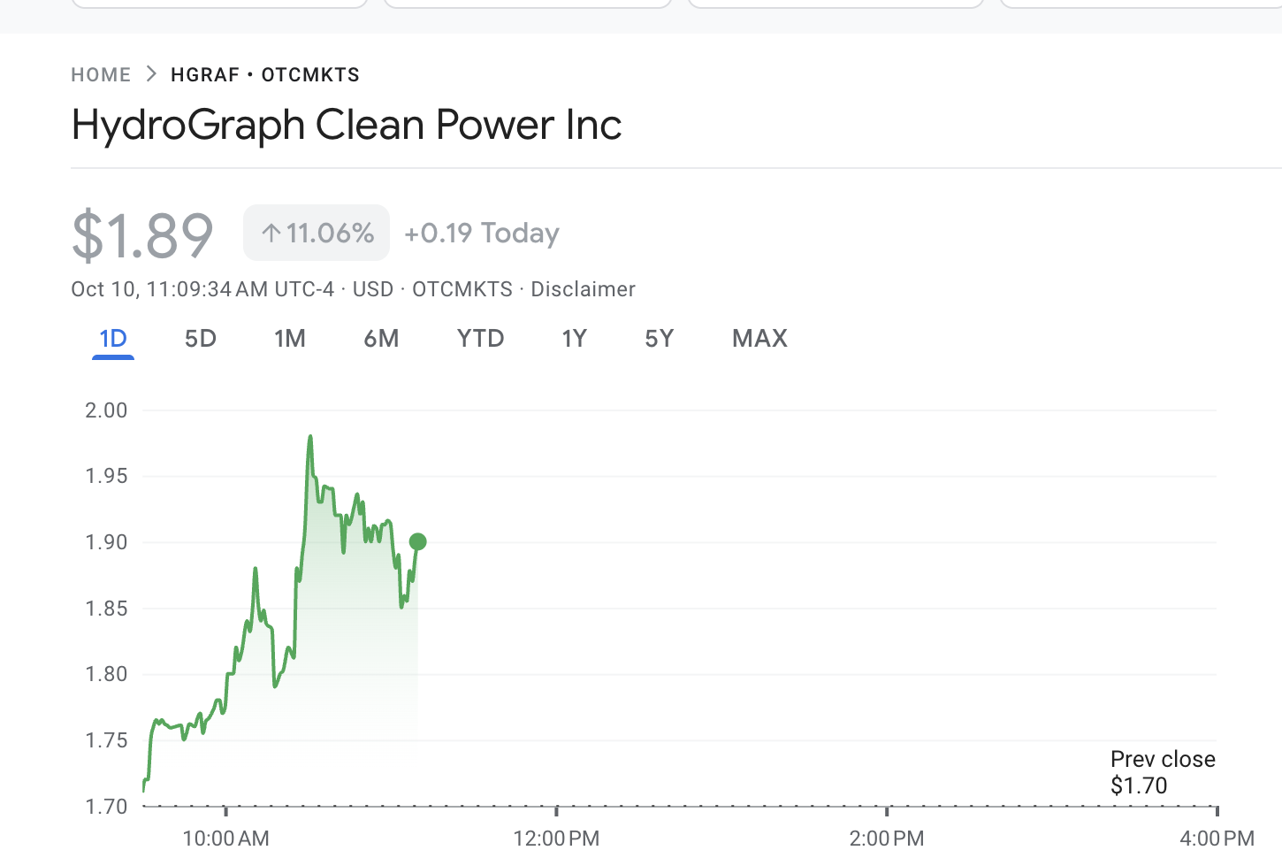Click the Prev close $1.70 label

(x=1162, y=772)
